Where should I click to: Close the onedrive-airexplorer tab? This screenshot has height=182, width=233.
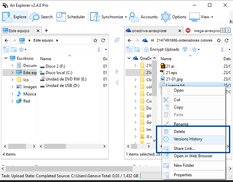coord(180,31)
